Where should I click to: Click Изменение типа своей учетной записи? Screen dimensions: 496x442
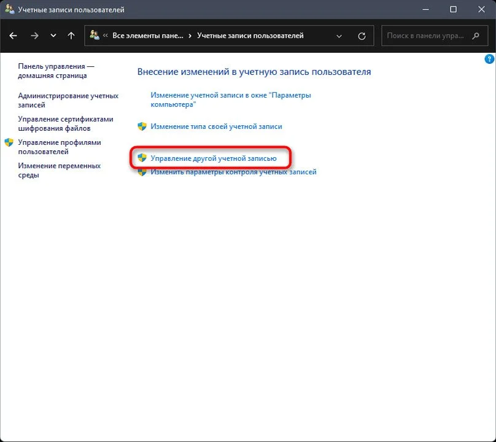click(x=216, y=126)
